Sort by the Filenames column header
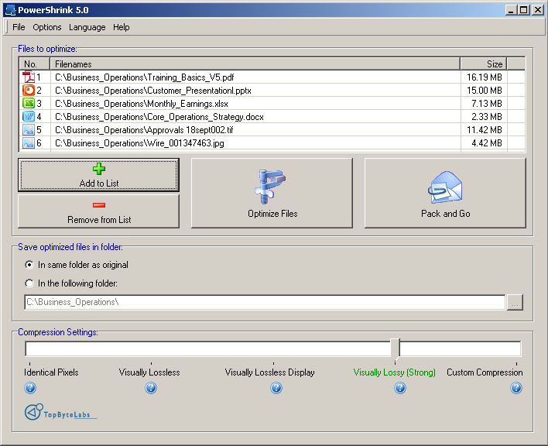Image resolution: width=548 pixels, height=446 pixels. (x=255, y=64)
